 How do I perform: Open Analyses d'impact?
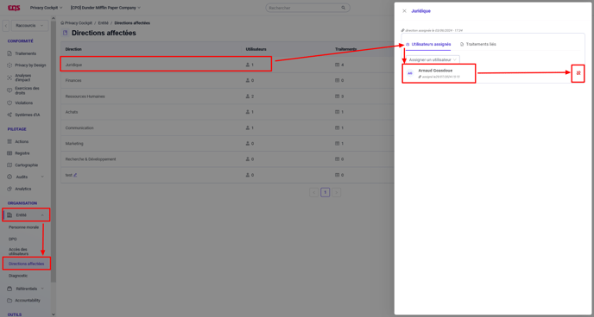tap(22, 78)
